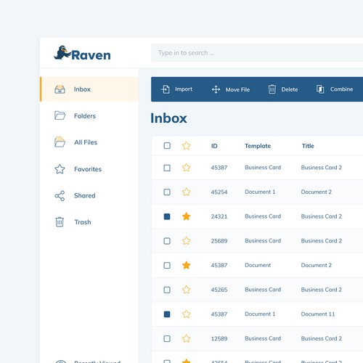Click the All Files folder icon
363x363 pixels.
[60, 142]
